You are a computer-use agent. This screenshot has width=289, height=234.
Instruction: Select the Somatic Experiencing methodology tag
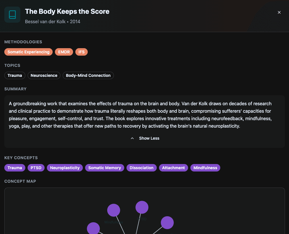pos(28,52)
